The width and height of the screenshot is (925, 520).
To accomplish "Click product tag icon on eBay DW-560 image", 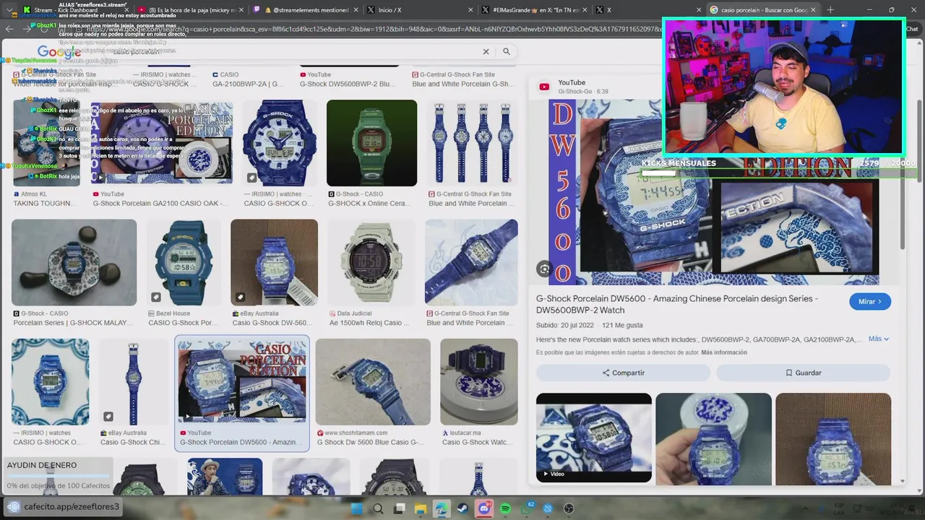I will pyautogui.click(x=240, y=297).
